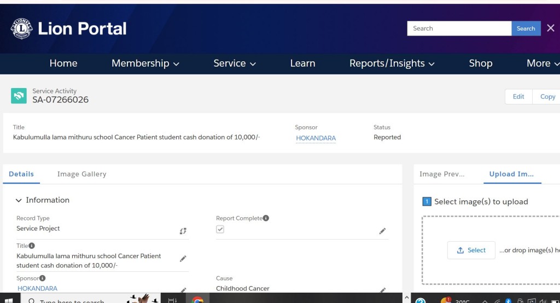
Task: Click the Report Complete info icon
Action: click(266, 218)
